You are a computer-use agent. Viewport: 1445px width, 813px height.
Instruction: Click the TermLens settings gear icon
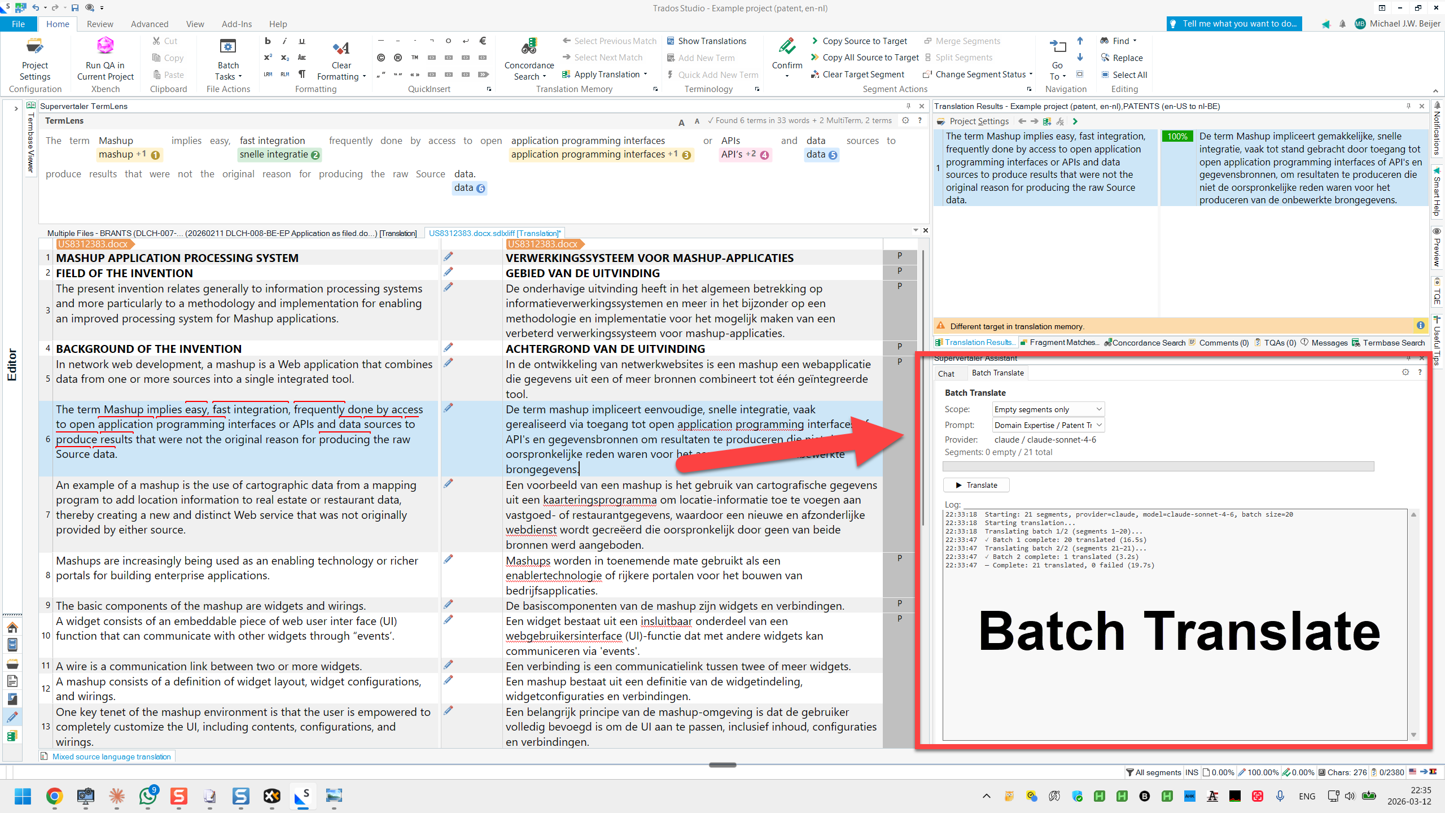tap(905, 120)
